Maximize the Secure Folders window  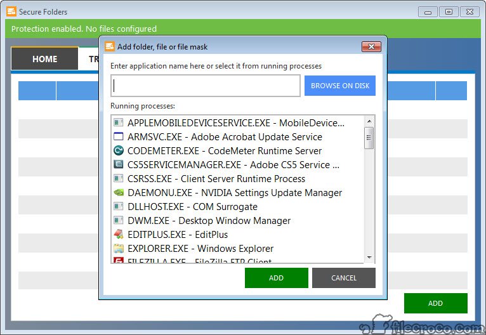coord(449,12)
